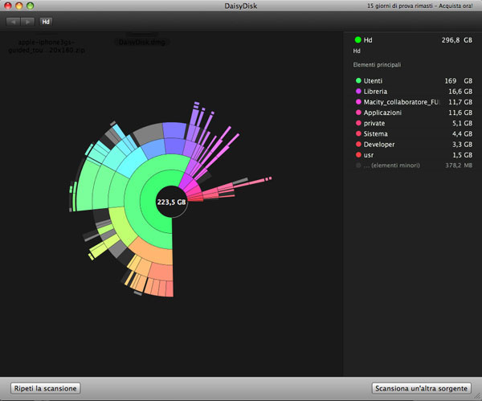Select the Macity_collaboratore folder entry

402,102
